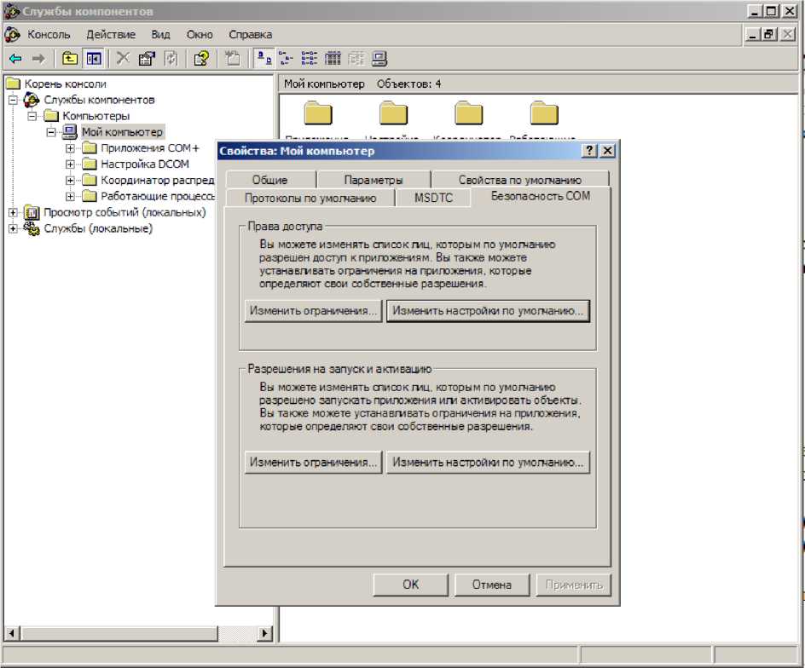The width and height of the screenshot is (805, 668).
Task: Click the Up one level folder icon
Action: [x=69, y=59]
